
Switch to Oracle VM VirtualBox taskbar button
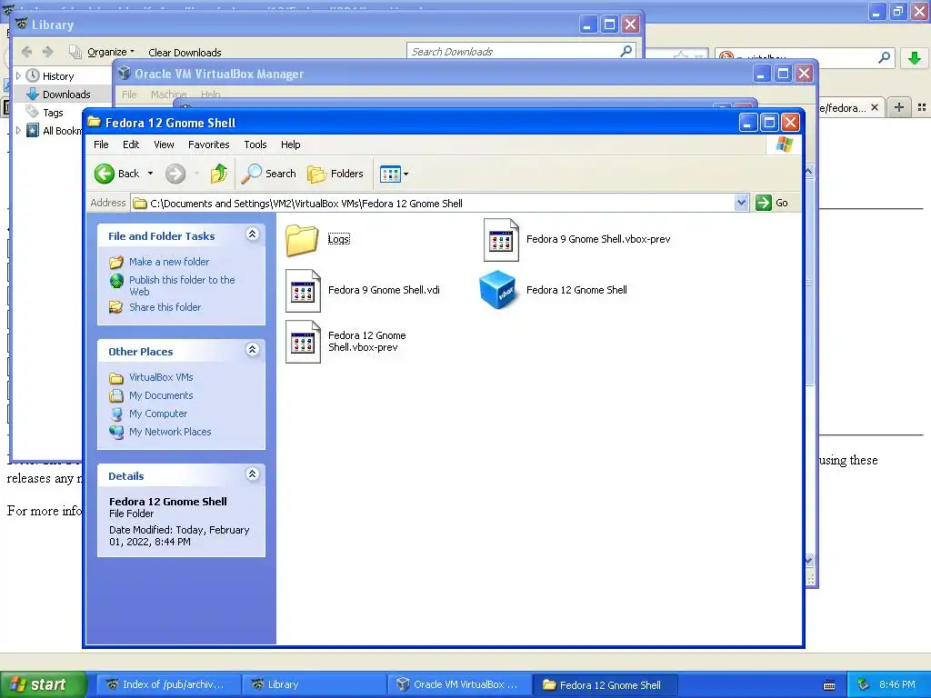pyautogui.click(x=458, y=684)
